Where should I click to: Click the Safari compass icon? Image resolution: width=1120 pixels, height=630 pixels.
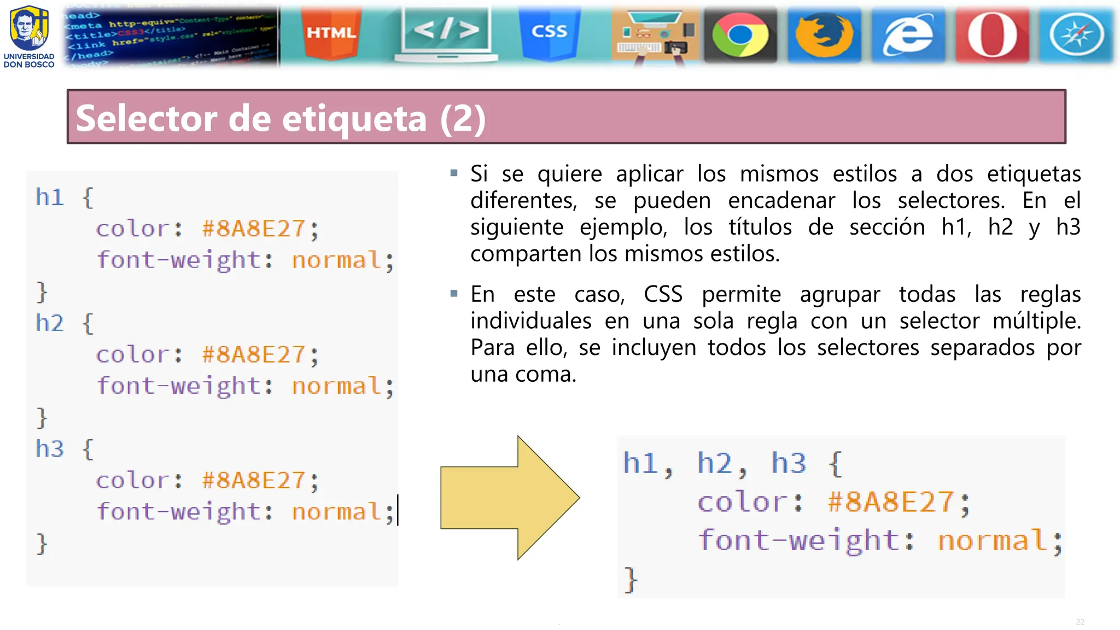click(1076, 35)
